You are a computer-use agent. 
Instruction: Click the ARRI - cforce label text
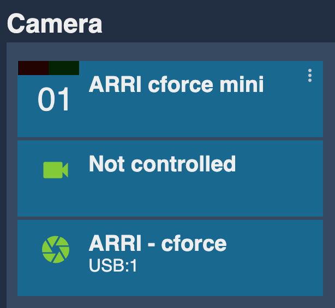158,243
